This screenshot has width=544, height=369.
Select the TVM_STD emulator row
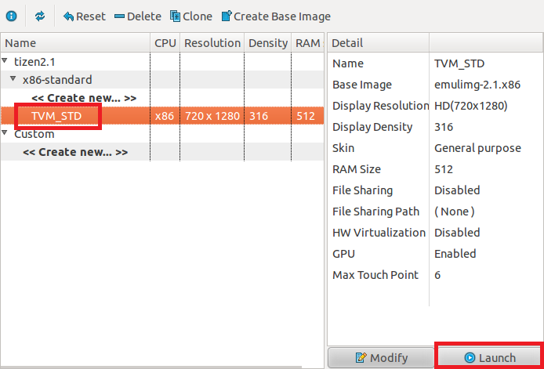click(162, 116)
